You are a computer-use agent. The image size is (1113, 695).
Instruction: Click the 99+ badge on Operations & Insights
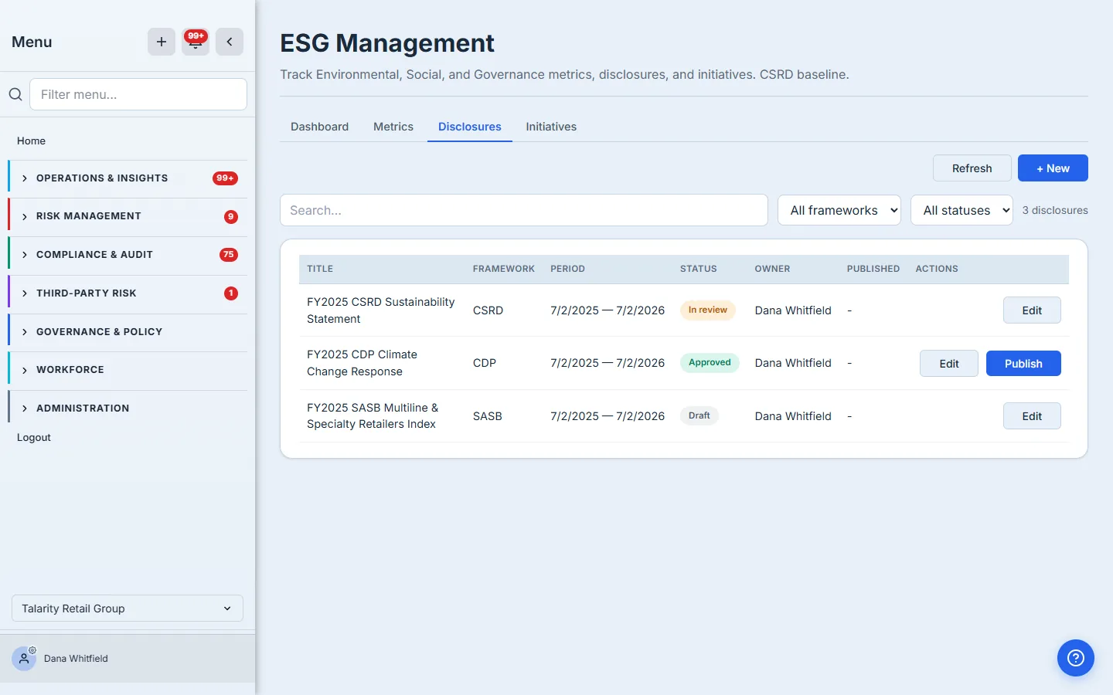(x=225, y=178)
